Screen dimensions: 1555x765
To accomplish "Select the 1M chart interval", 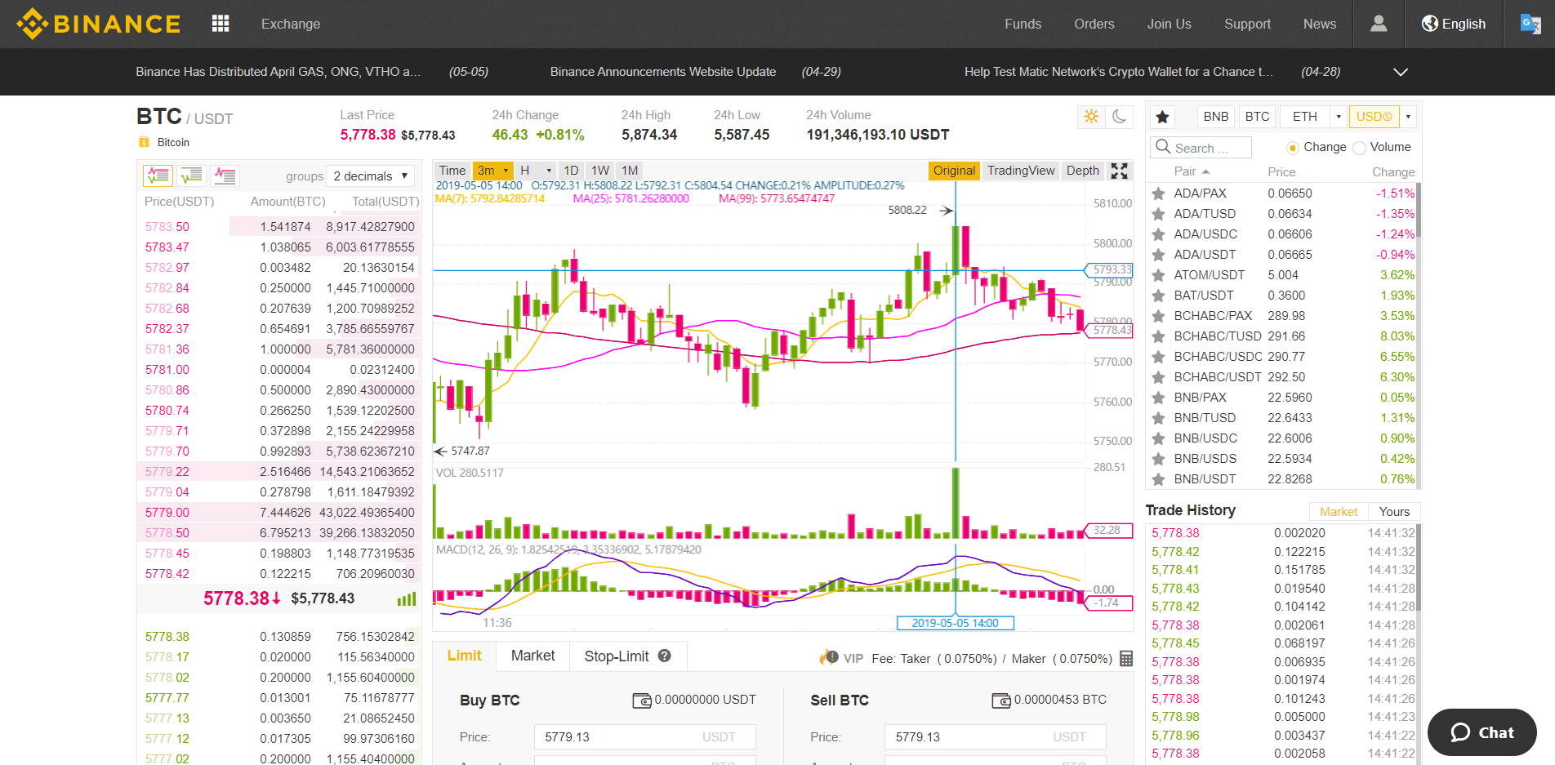I will [630, 171].
